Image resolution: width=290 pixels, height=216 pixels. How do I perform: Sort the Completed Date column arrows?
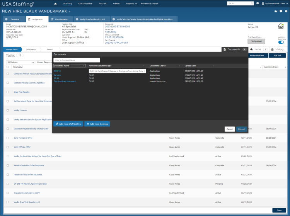pos(285,67)
